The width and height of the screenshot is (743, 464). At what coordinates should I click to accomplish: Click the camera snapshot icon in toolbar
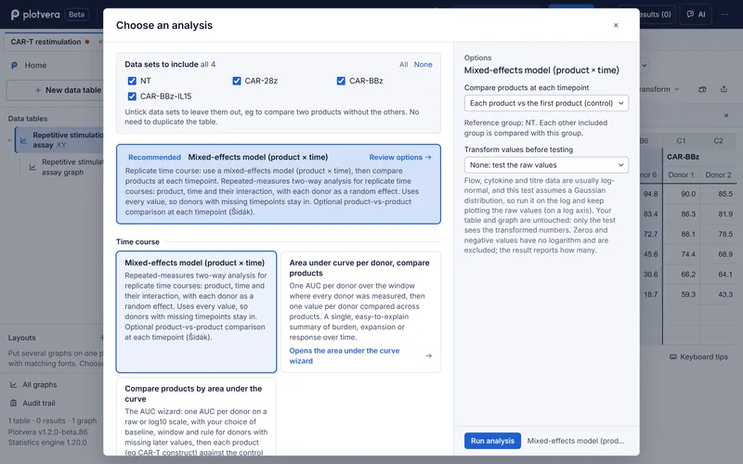(x=702, y=89)
